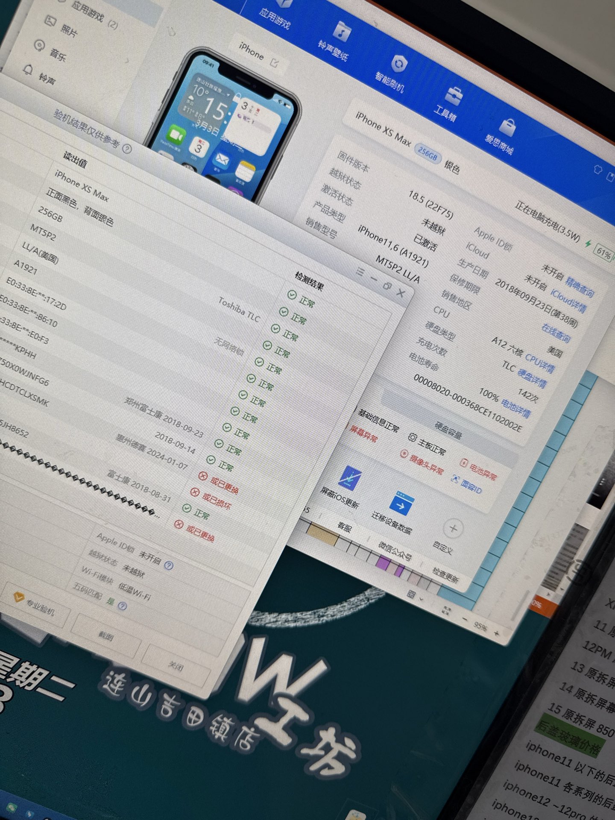Viewport: 615px width, 820px height.
Task: Open the report dialog's hamburger menu icon
Action: pos(360,271)
